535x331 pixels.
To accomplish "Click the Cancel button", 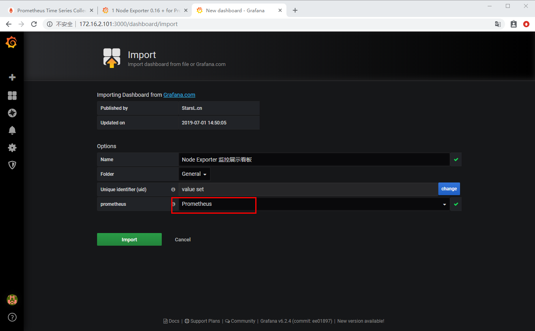I will [183, 239].
